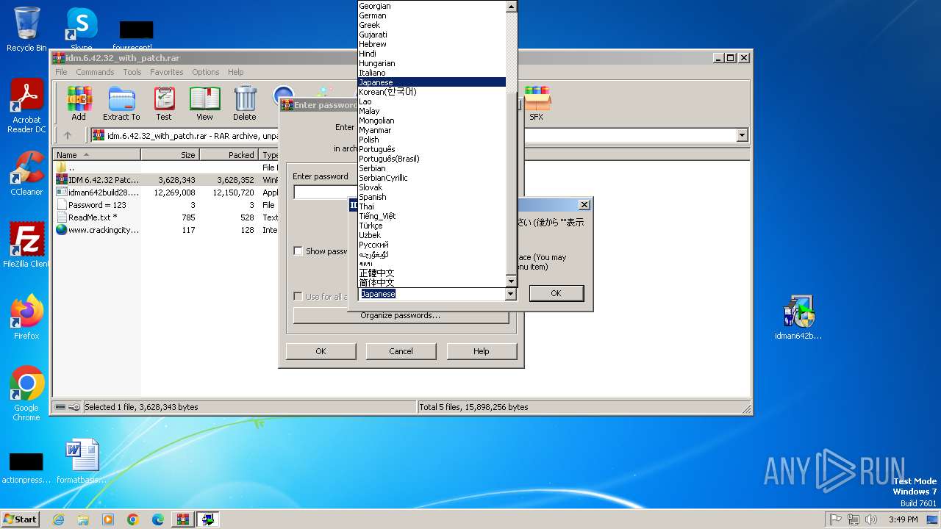Sort by Size column header

click(170, 155)
